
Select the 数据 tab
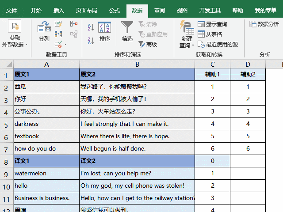(x=137, y=11)
